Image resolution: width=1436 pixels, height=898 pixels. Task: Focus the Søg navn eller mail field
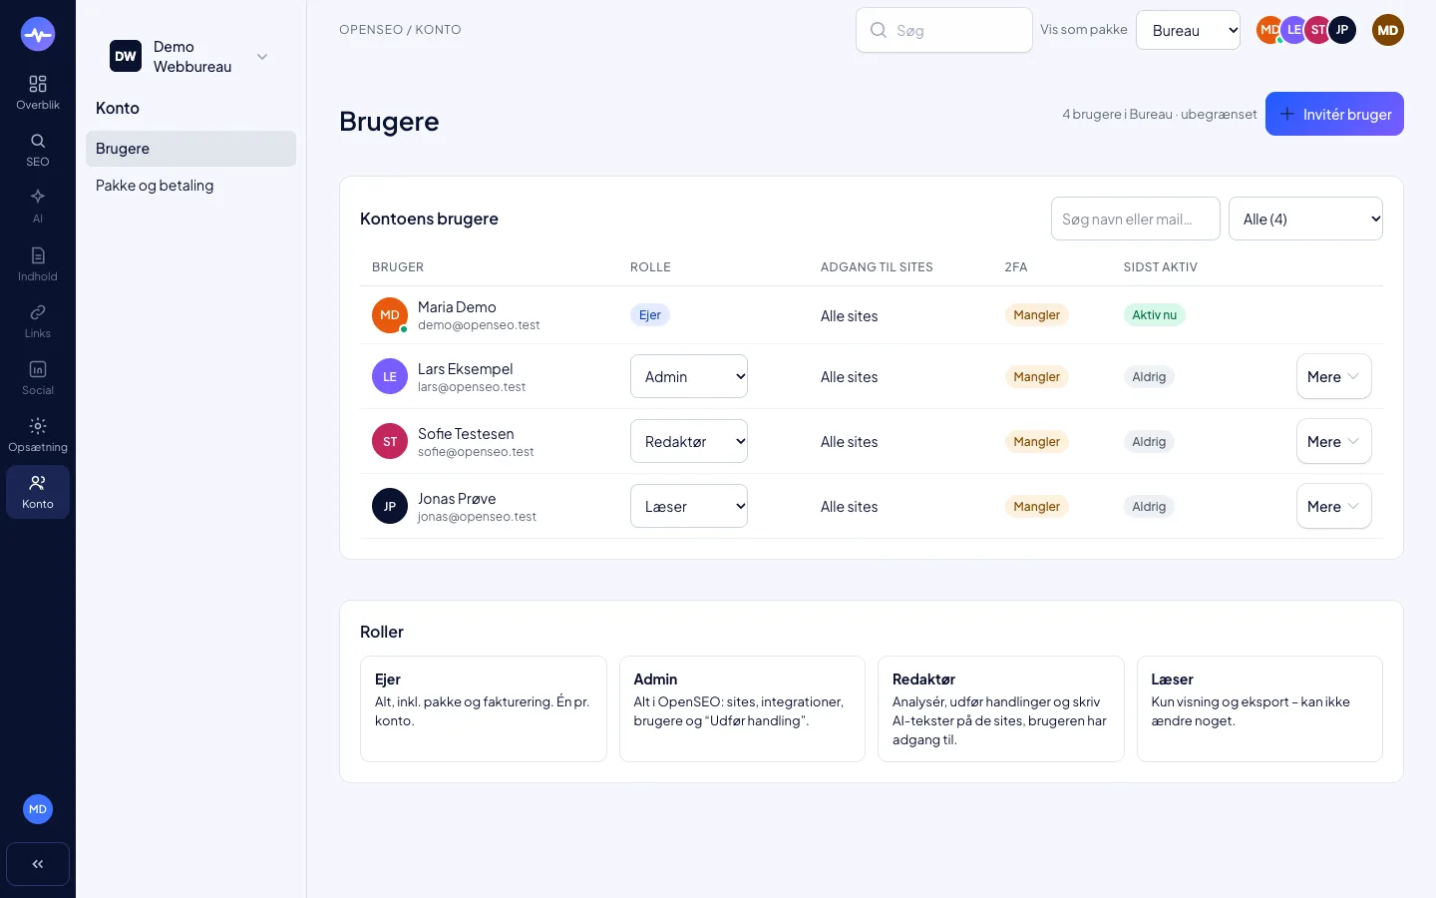(x=1135, y=219)
